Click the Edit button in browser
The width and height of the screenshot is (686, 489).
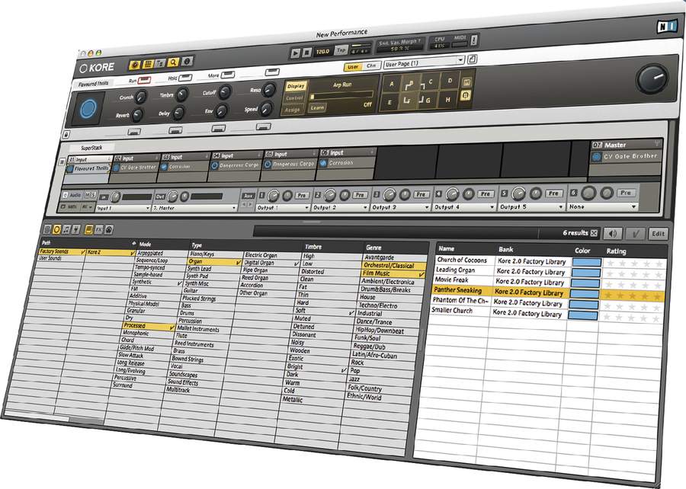658,233
